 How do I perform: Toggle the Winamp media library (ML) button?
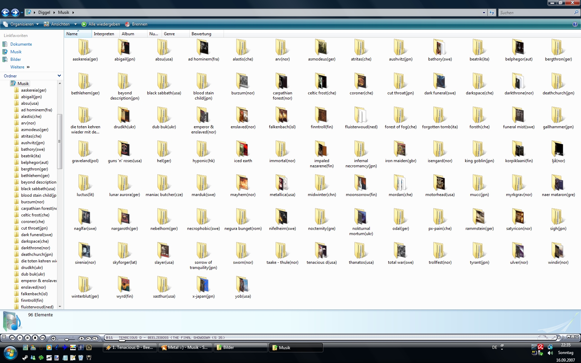click(95, 338)
